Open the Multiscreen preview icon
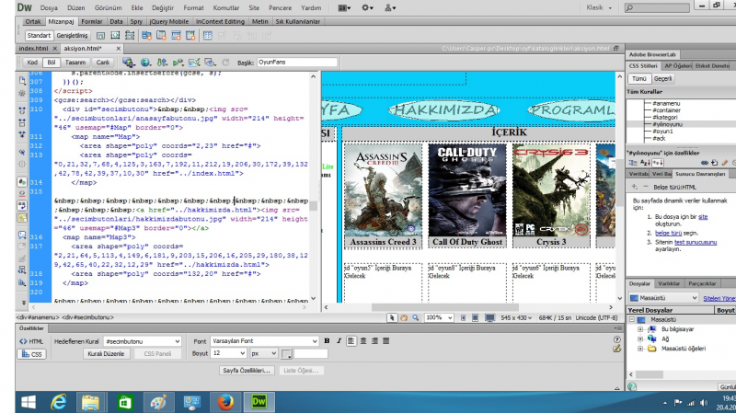Image resolution: width=736 pixels, height=413 pixels. point(128,63)
